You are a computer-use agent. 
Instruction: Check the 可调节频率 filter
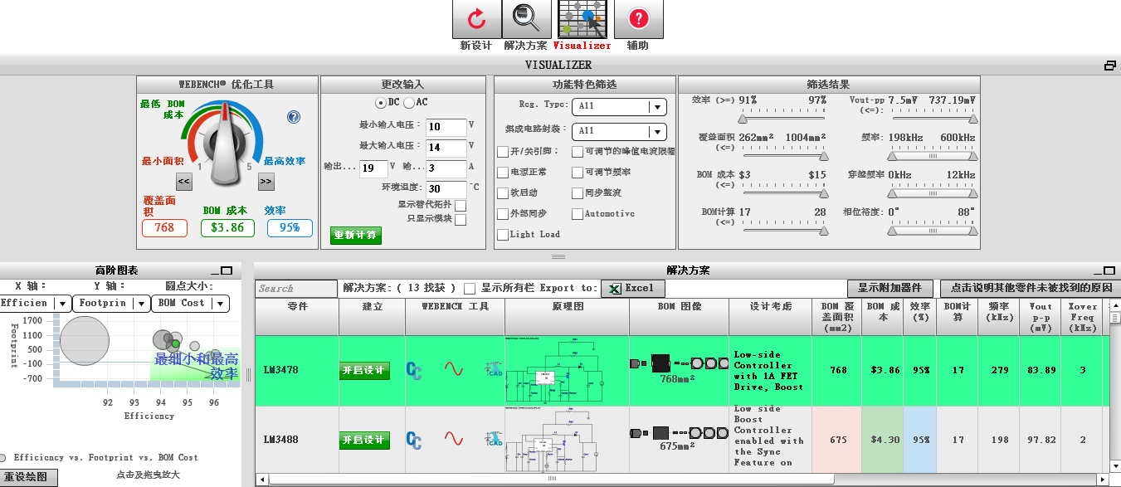click(x=578, y=173)
